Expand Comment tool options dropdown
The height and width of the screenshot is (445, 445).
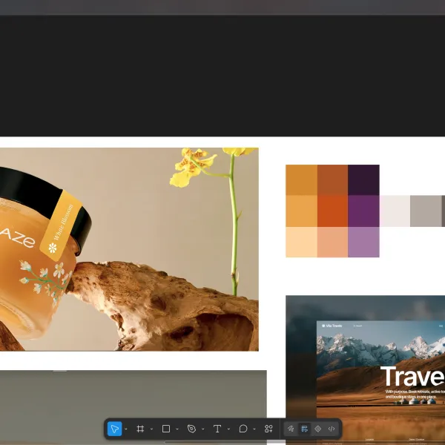click(254, 429)
